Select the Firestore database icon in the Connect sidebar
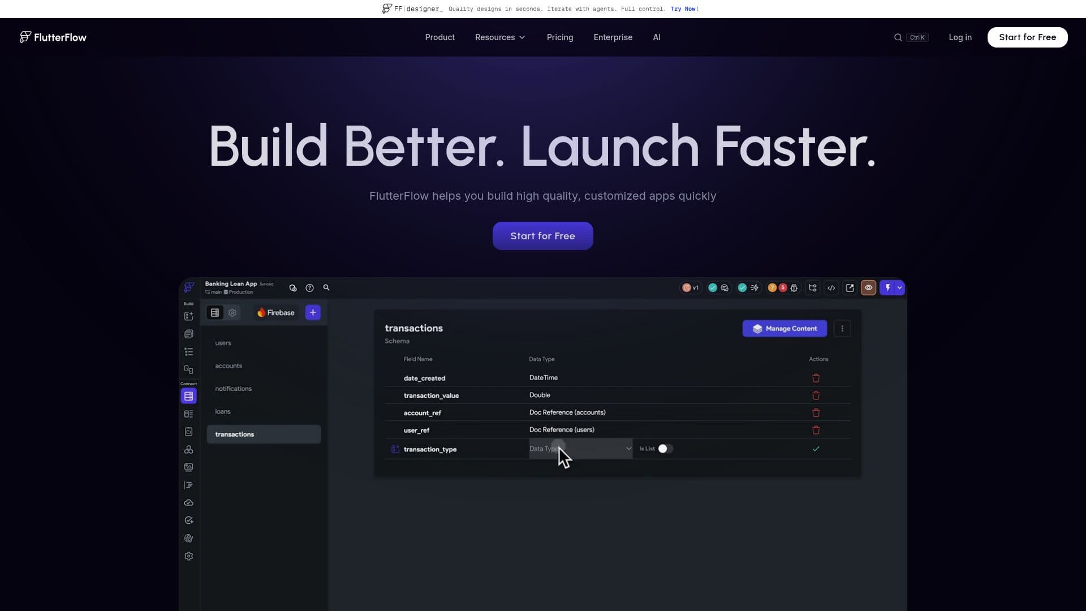 pyautogui.click(x=189, y=397)
